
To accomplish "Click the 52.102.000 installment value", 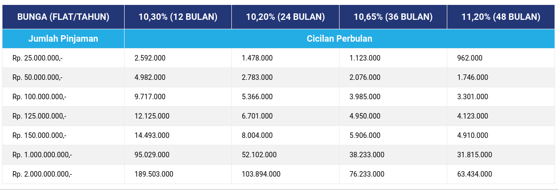I will click(259, 155).
